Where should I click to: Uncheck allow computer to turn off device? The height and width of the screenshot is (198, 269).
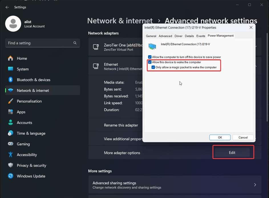pyautogui.click(x=150, y=57)
